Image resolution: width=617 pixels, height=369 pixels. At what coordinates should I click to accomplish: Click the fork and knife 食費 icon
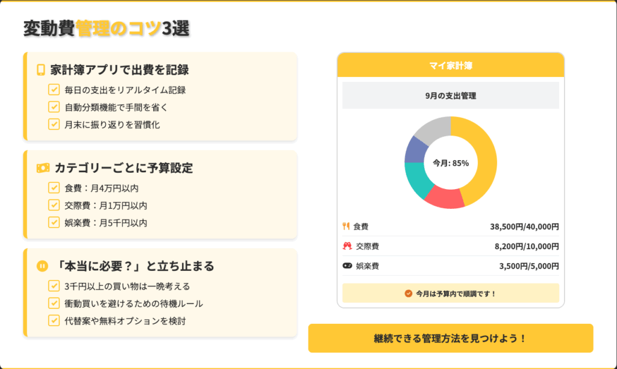[346, 226]
